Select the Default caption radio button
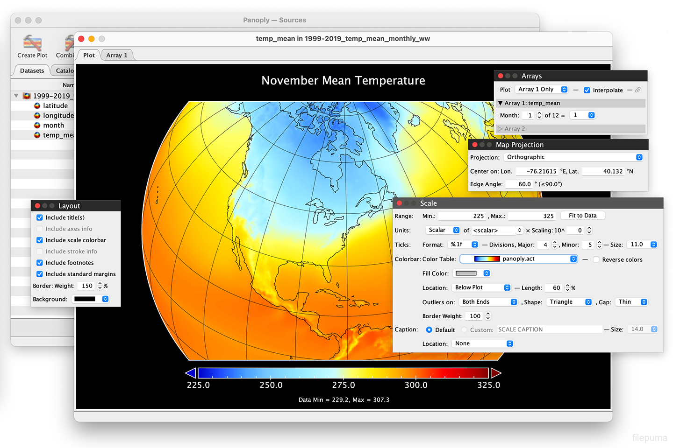The height and width of the screenshot is (448, 673). 429,330
